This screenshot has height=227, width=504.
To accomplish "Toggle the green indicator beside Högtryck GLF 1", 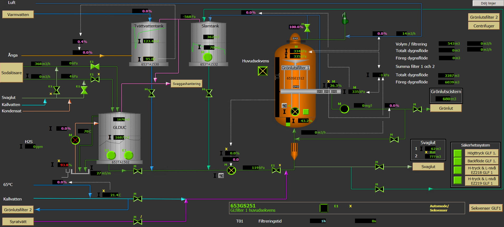I will click(x=458, y=153).
